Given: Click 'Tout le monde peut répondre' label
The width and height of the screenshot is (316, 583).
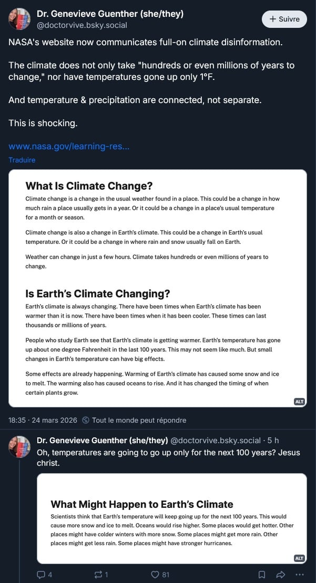Looking at the screenshot, I should [x=139, y=421].
